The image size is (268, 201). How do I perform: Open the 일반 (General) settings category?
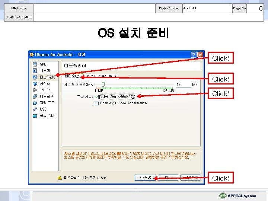pyautogui.click(x=43, y=64)
